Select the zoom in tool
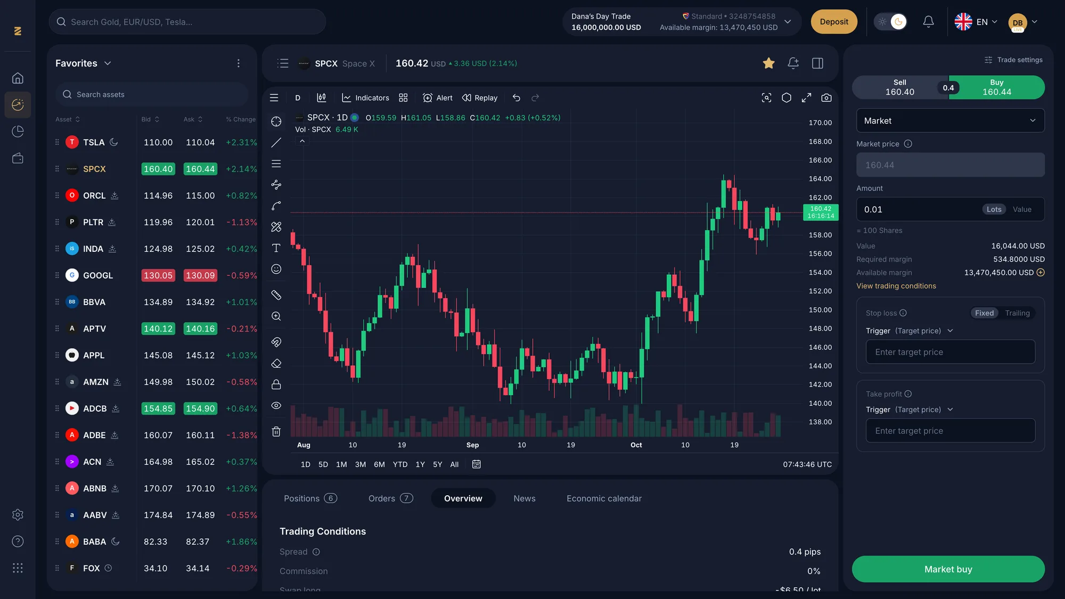1065x599 pixels. [276, 316]
